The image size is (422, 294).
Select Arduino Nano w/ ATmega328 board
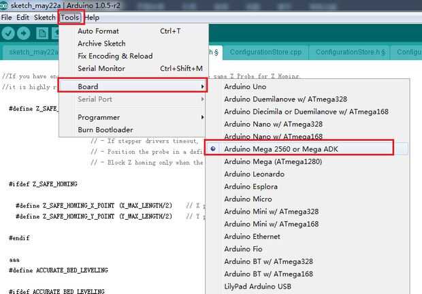[x=307, y=124]
